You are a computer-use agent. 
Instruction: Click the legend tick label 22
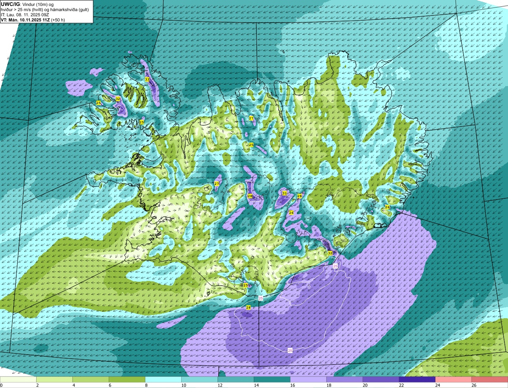click(401, 385)
